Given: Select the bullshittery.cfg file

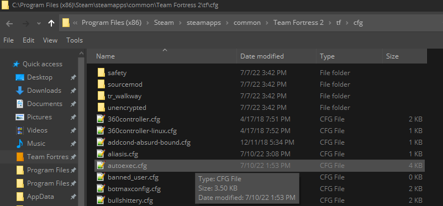Looking at the screenshot, I should 260,200.
